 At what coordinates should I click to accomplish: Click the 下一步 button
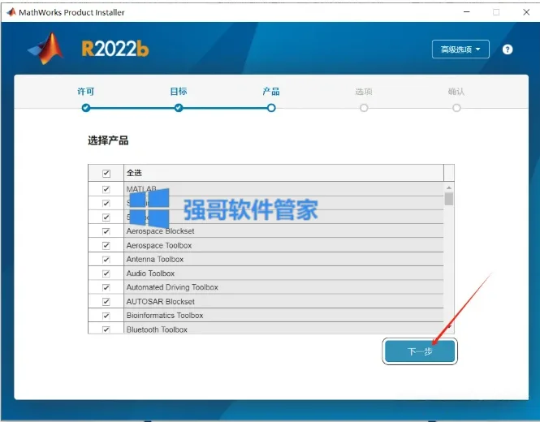(x=420, y=351)
